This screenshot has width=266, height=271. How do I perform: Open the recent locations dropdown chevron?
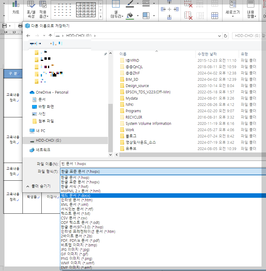pos(44,36)
